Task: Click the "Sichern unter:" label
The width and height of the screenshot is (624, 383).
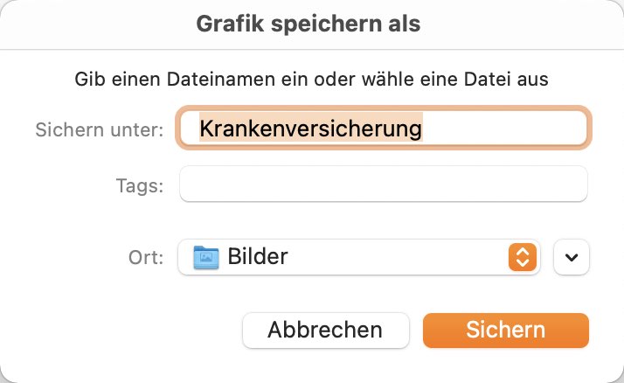Action: coord(100,129)
